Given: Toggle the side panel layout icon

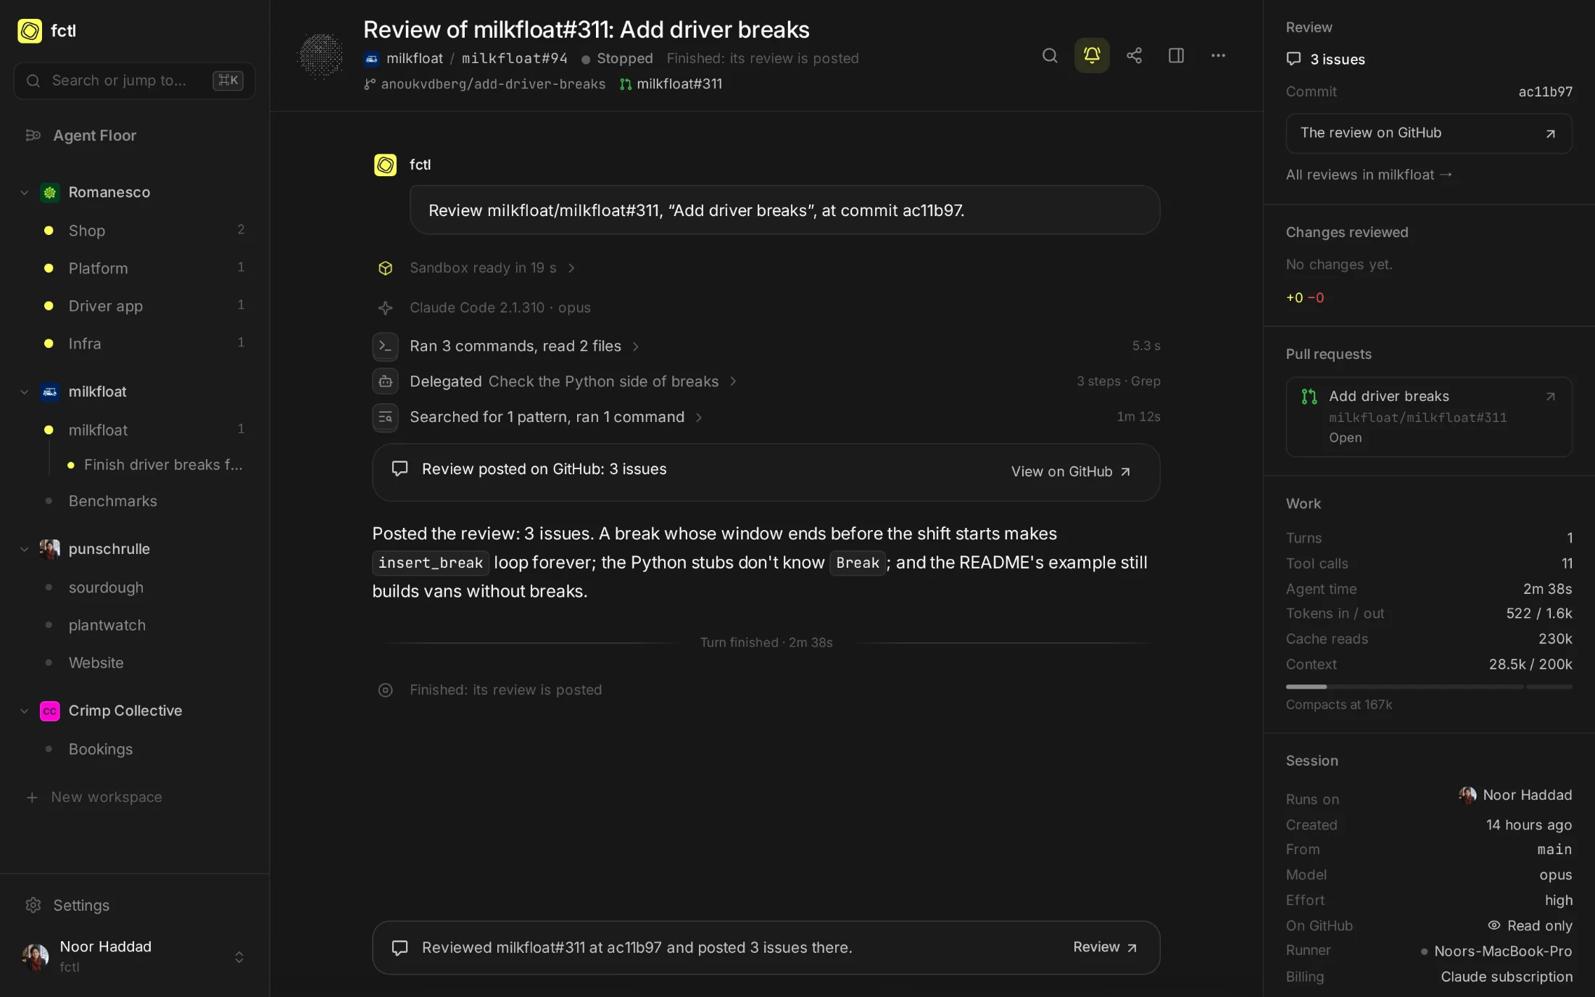Looking at the screenshot, I should (x=1176, y=56).
